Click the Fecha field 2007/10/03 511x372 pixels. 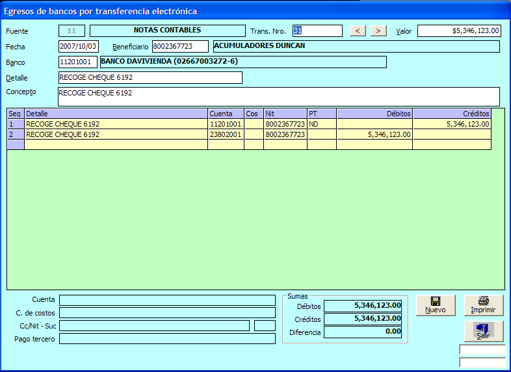point(79,47)
